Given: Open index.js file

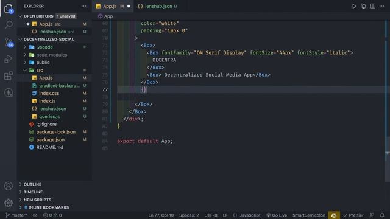Looking at the screenshot, I should click(x=54, y=101).
